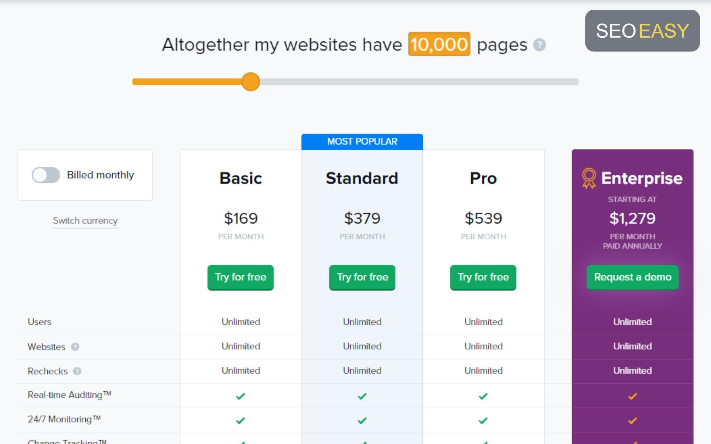The image size is (711, 444).
Task: Click the help icon beside Rechecks
Action: [77, 371]
